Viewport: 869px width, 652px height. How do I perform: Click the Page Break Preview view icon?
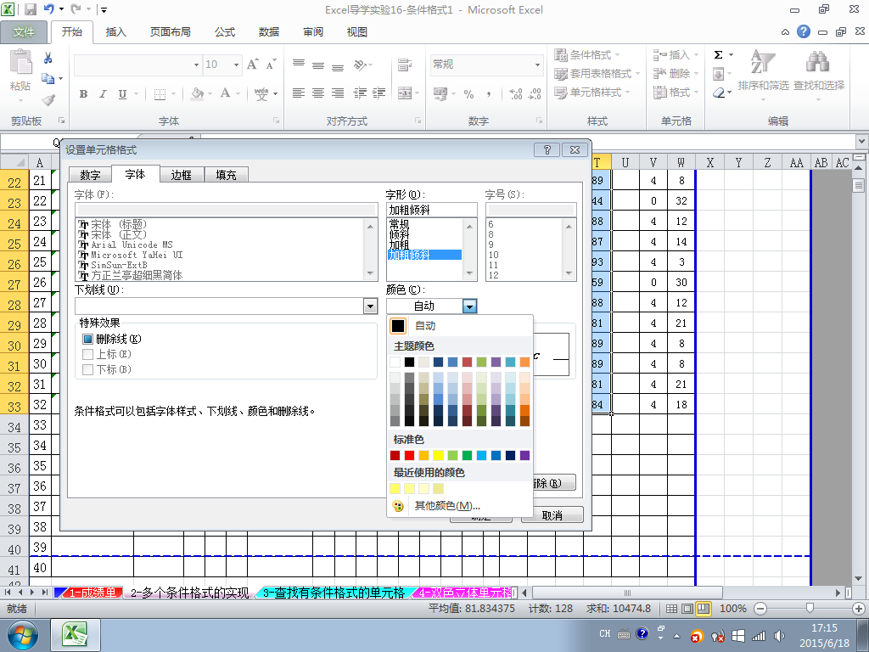click(x=704, y=608)
